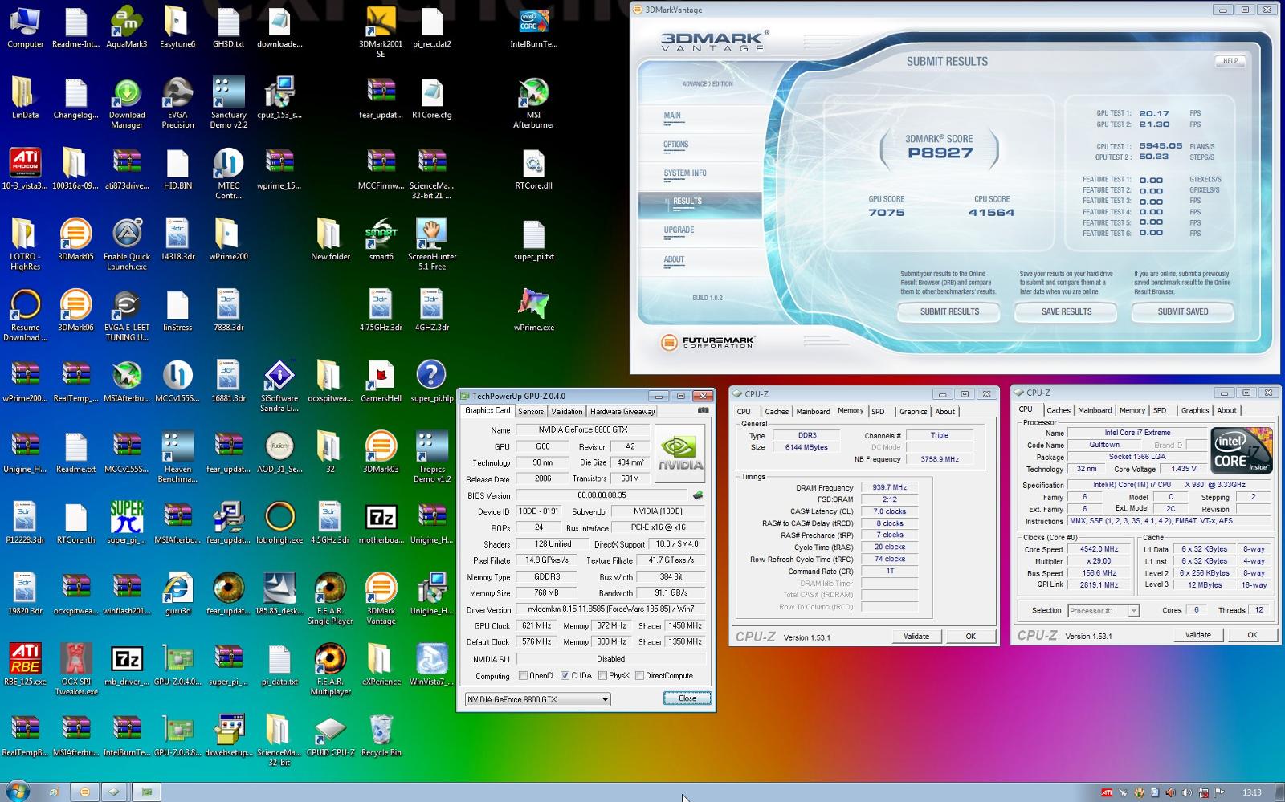Open the OCX SPI Tweaker.exe icon
This screenshot has width=1285, height=802.
pyautogui.click(x=75, y=670)
